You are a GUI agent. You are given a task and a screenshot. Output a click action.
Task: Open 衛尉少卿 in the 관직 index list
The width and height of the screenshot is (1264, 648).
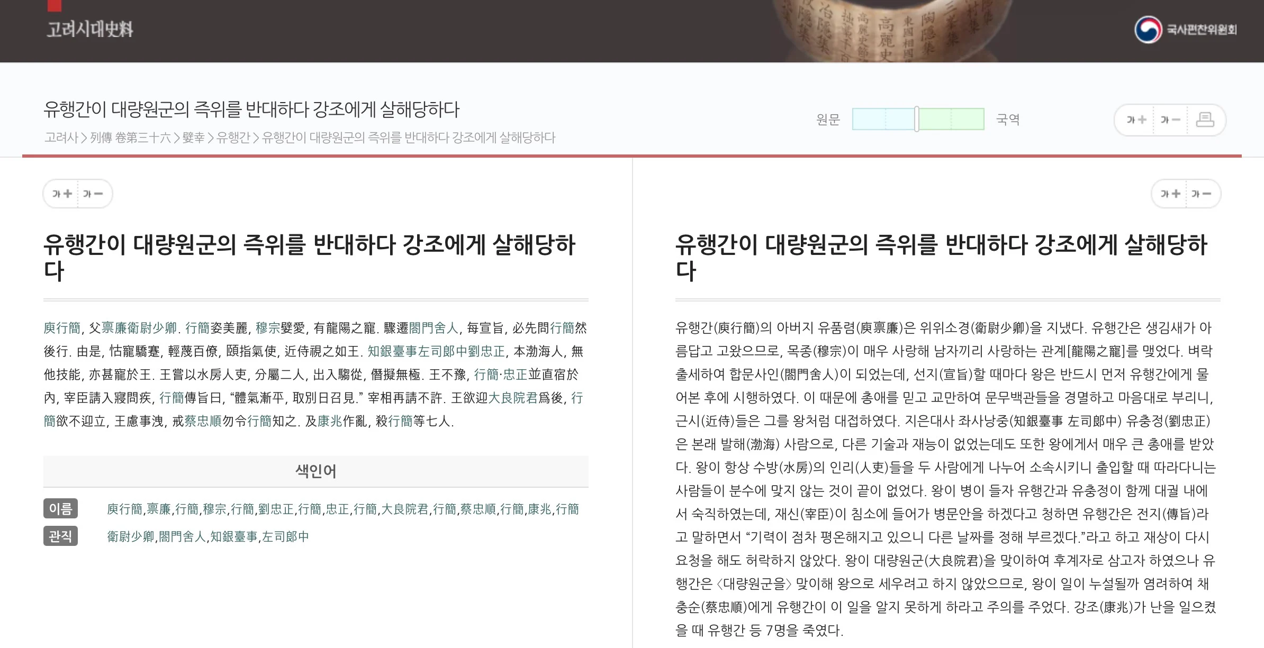point(131,536)
